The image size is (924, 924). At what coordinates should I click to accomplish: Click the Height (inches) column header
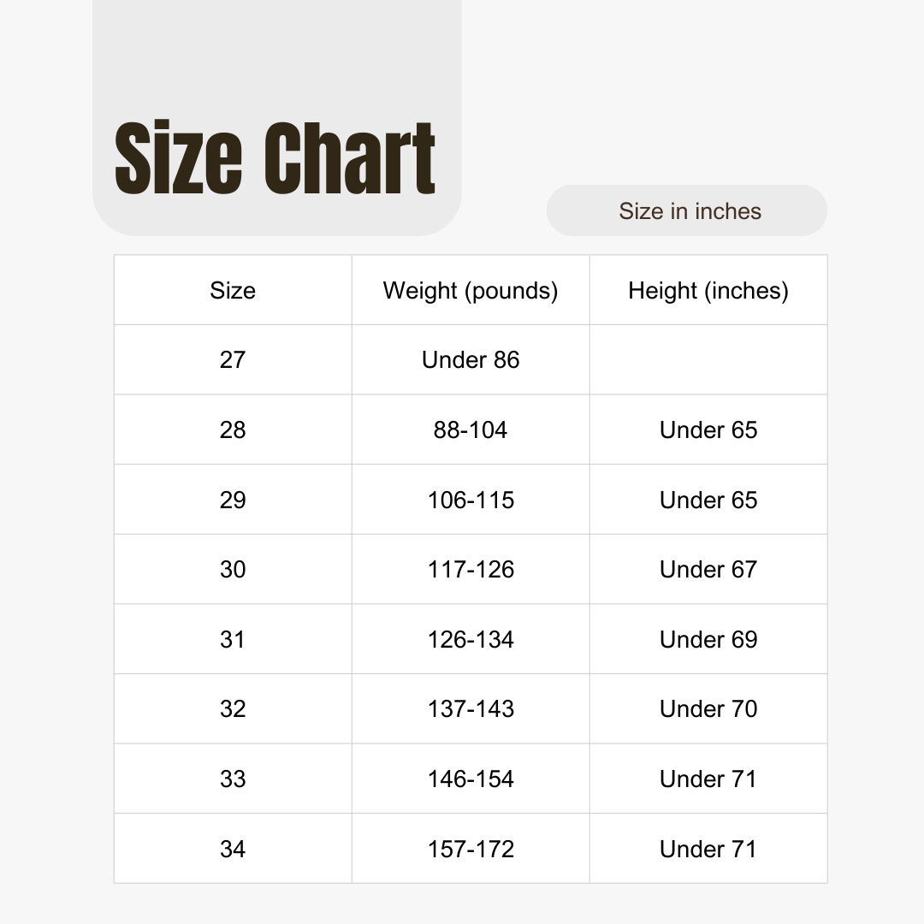pyautogui.click(x=708, y=290)
